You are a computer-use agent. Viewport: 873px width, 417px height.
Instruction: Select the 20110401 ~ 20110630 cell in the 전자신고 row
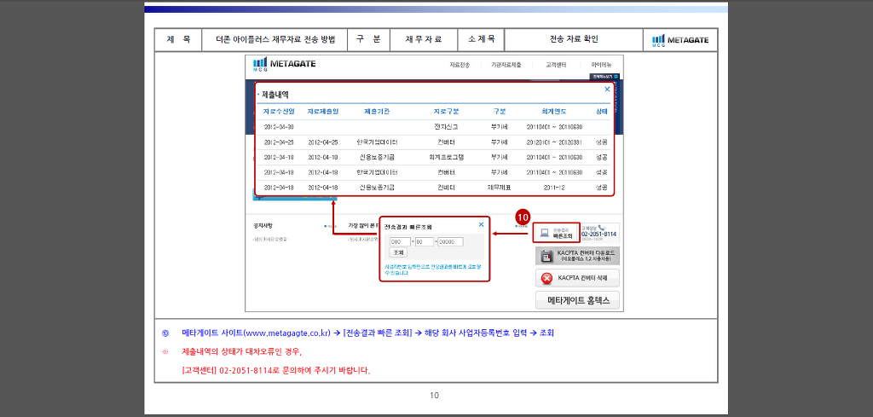(554, 128)
